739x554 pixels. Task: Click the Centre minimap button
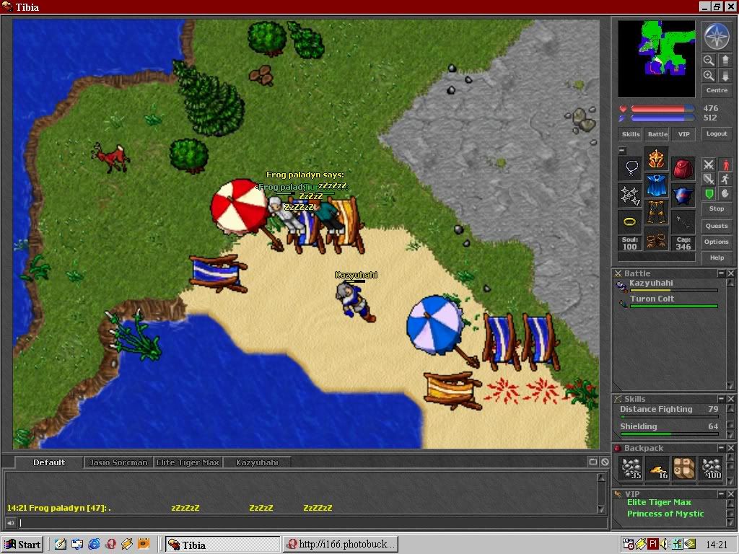717,90
